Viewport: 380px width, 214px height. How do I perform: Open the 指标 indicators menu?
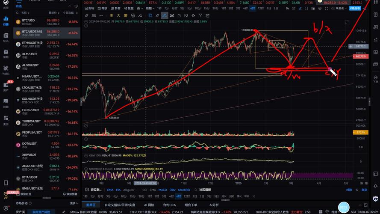[x=90, y=8]
